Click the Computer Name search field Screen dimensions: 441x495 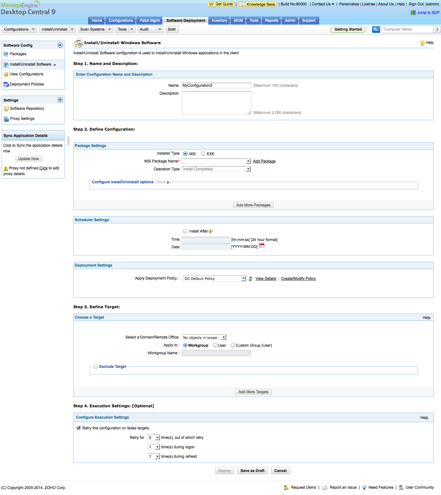pyautogui.click(x=407, y=29)
